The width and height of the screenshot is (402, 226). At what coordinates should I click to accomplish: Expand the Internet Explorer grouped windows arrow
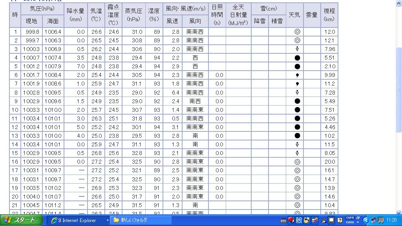(x=107, y=221)
